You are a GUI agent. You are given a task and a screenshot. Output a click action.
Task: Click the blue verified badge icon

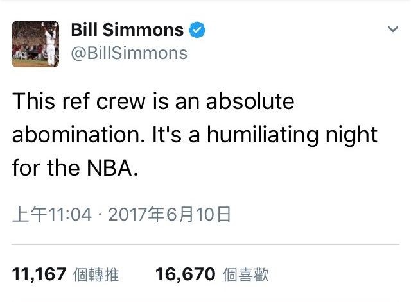click(x=197, y=30)
